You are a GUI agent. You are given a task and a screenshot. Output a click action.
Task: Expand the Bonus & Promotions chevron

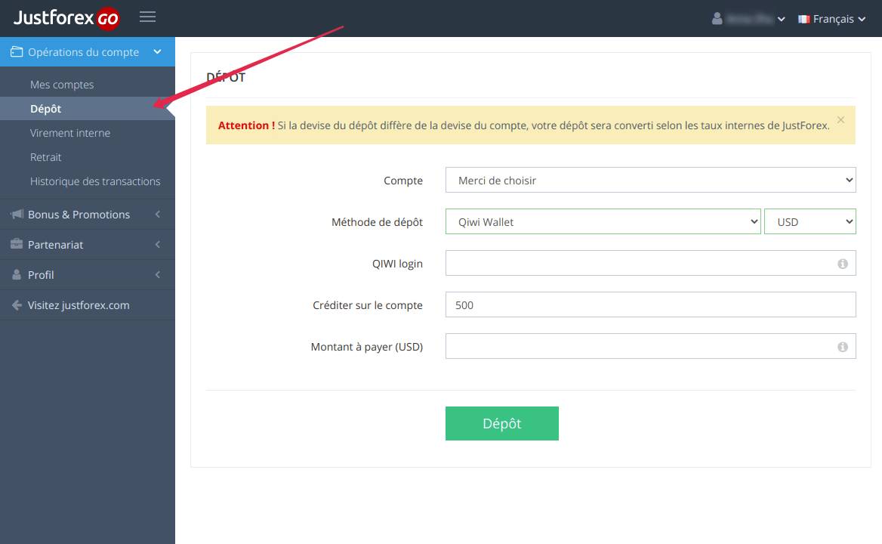[158, 215]
